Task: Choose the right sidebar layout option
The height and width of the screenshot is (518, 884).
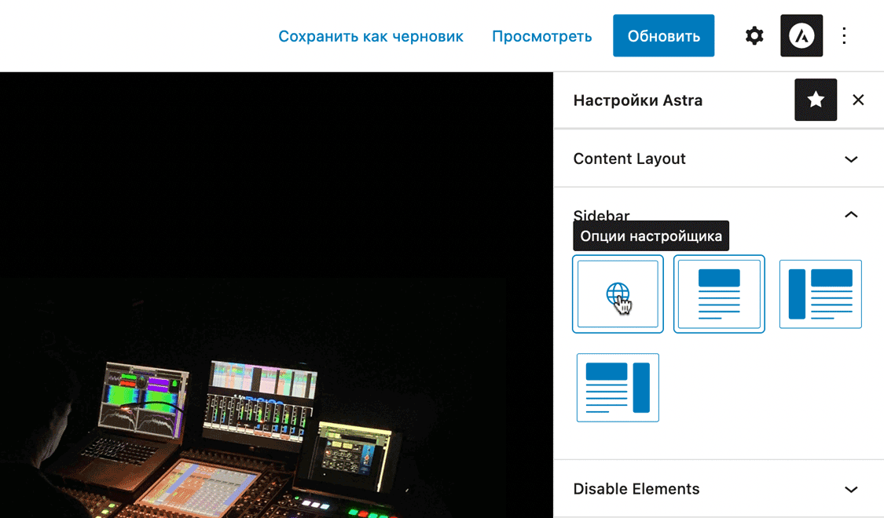Action: coord(618,388)
